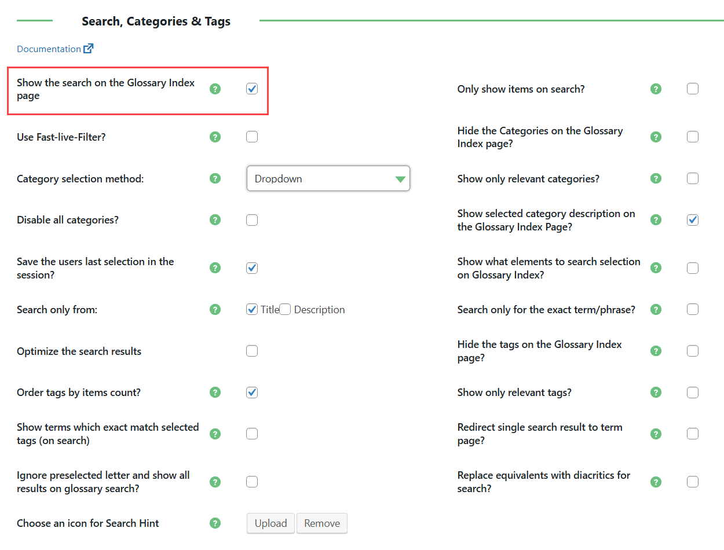Open help icon for Order tags by items count
The width and height of the screenshot is (724, 550).
point(215,393)
